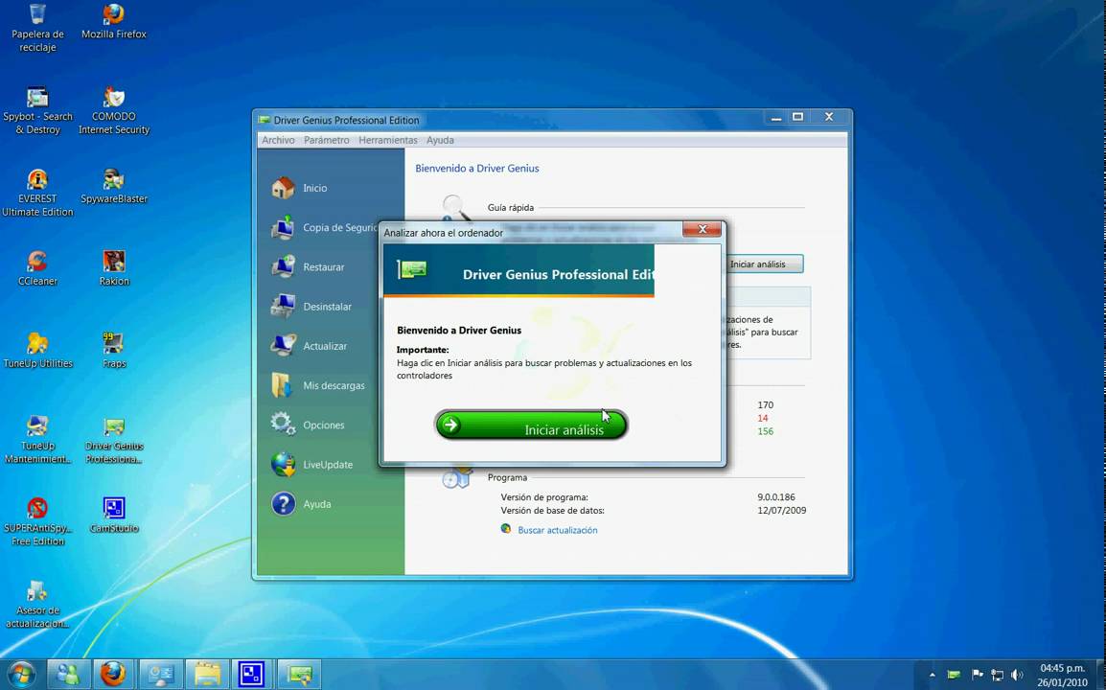This screenshot has height=690, width=1106.
Task: Select CCleaner desktop icon
Action: pyautogui.click(x=37, y=268)
